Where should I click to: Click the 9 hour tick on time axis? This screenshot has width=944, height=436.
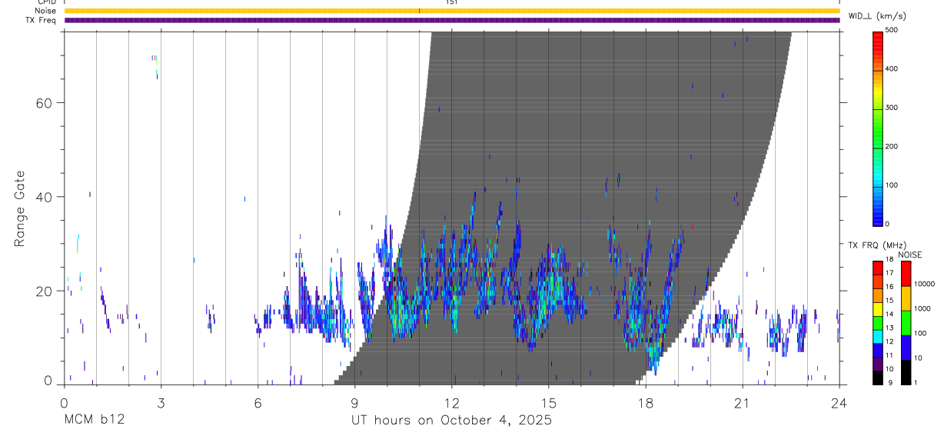(x=354, y=403)
